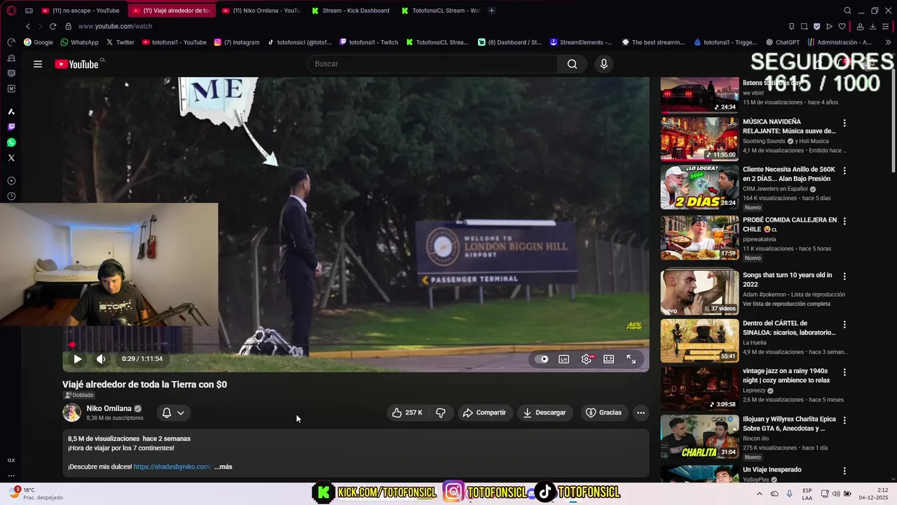The width and height of the screenshot is (897, 505).
Task: Expand hidden bookmarks with the double chevron
Action: point(889,42)
